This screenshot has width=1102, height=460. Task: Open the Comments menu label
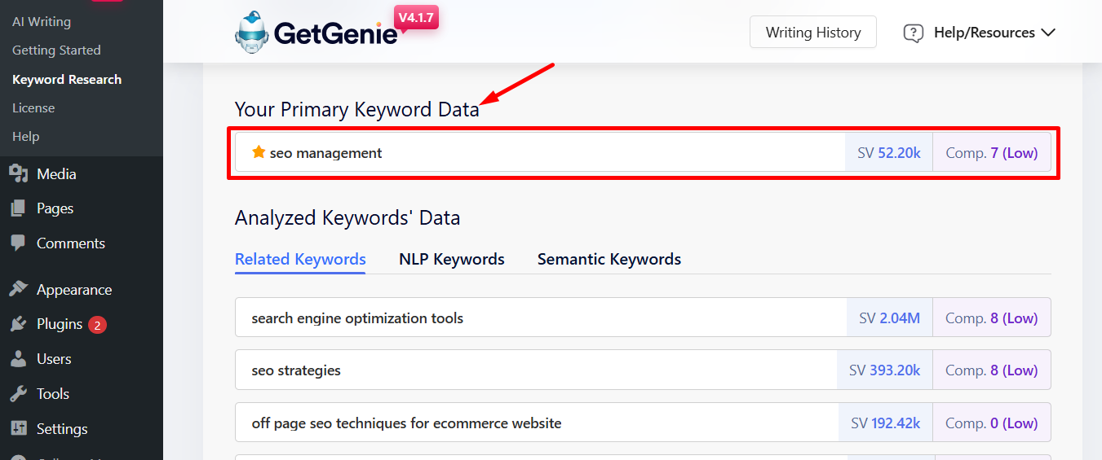[x=71, y=243]
